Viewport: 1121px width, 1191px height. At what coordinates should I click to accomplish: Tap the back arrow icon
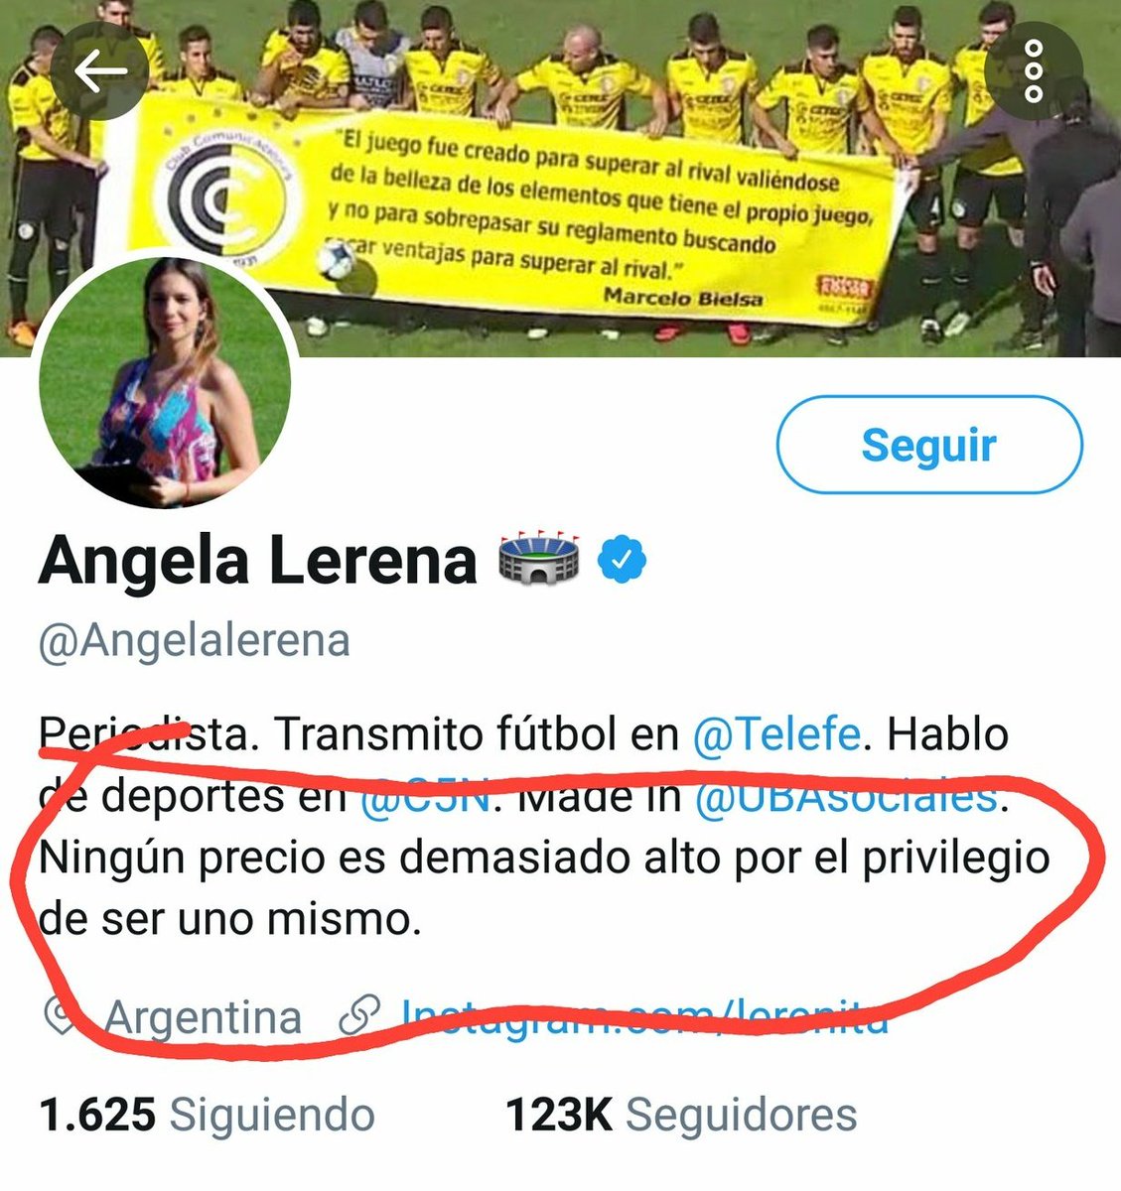100,71
